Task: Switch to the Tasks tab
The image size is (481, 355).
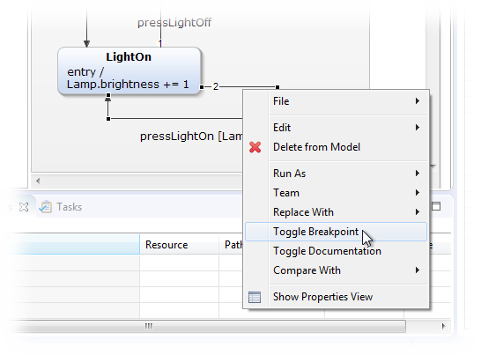Action: pos(61,207)
